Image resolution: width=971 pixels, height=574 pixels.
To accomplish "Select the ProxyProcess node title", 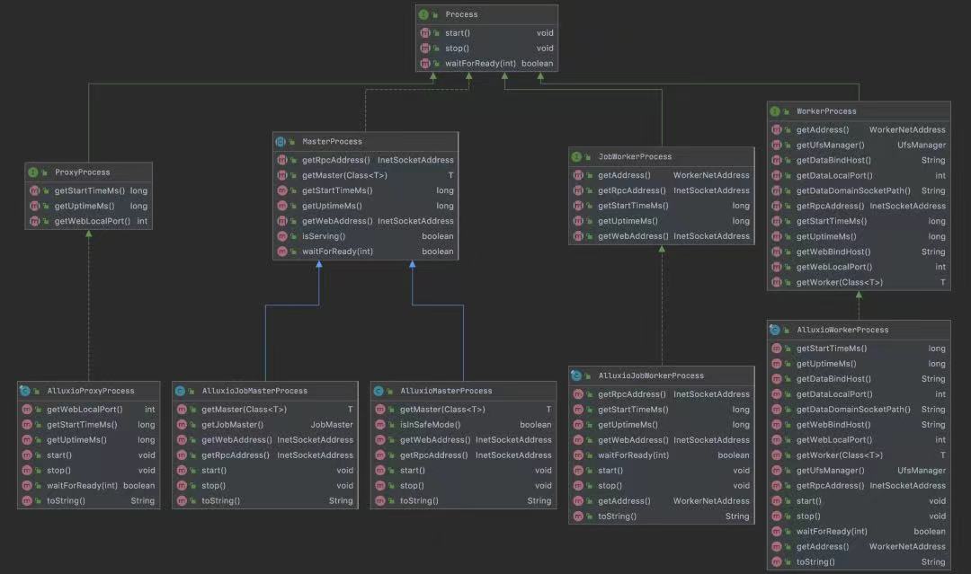I will coord(83,172).
